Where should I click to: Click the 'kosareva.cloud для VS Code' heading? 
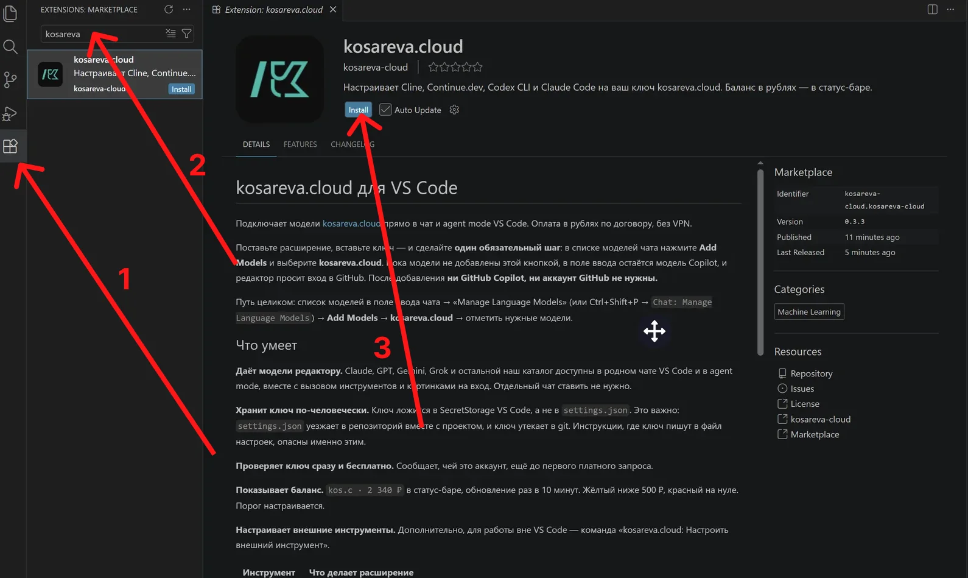(x=346, y=188)
